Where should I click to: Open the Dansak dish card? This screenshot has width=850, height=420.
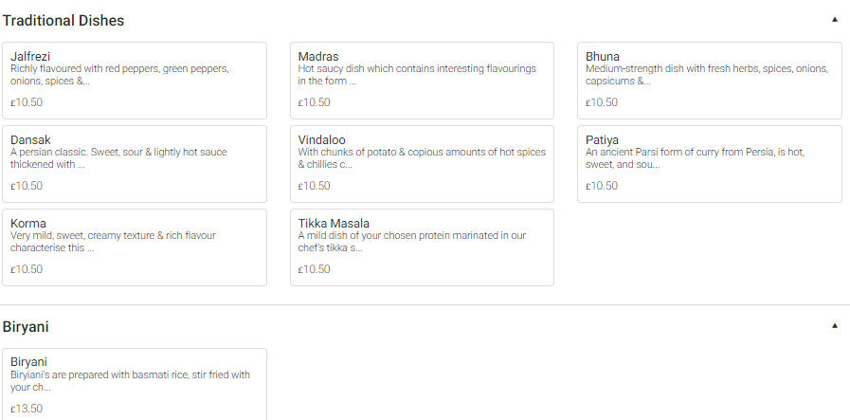(x=134, y=163)
